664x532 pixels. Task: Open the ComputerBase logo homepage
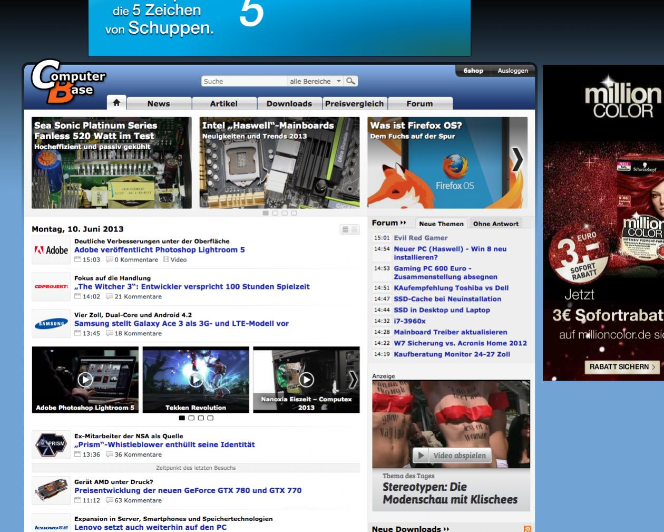(69, 83)
